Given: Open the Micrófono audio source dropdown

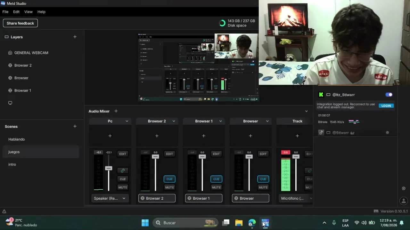Looking at the screenshot, I should pyautogui.click(x=296, y=198).
